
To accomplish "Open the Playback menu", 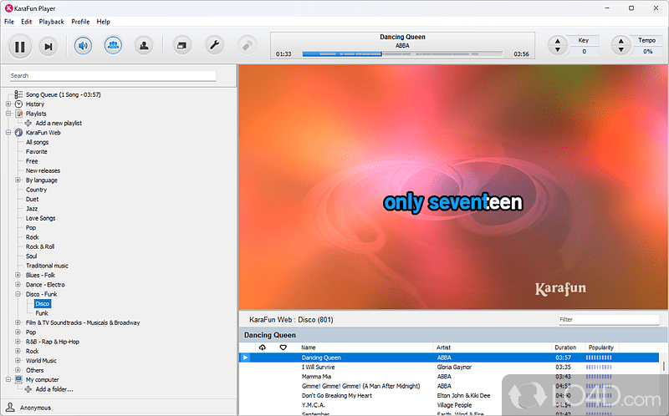I will tap(51, 22).
